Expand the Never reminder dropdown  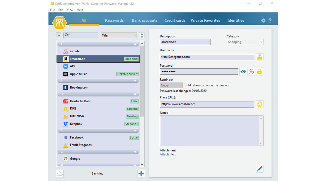pyautogui.click(x=171, y=85)
